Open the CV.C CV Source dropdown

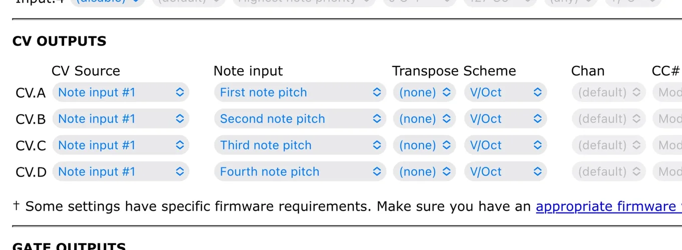click(121, 145)
